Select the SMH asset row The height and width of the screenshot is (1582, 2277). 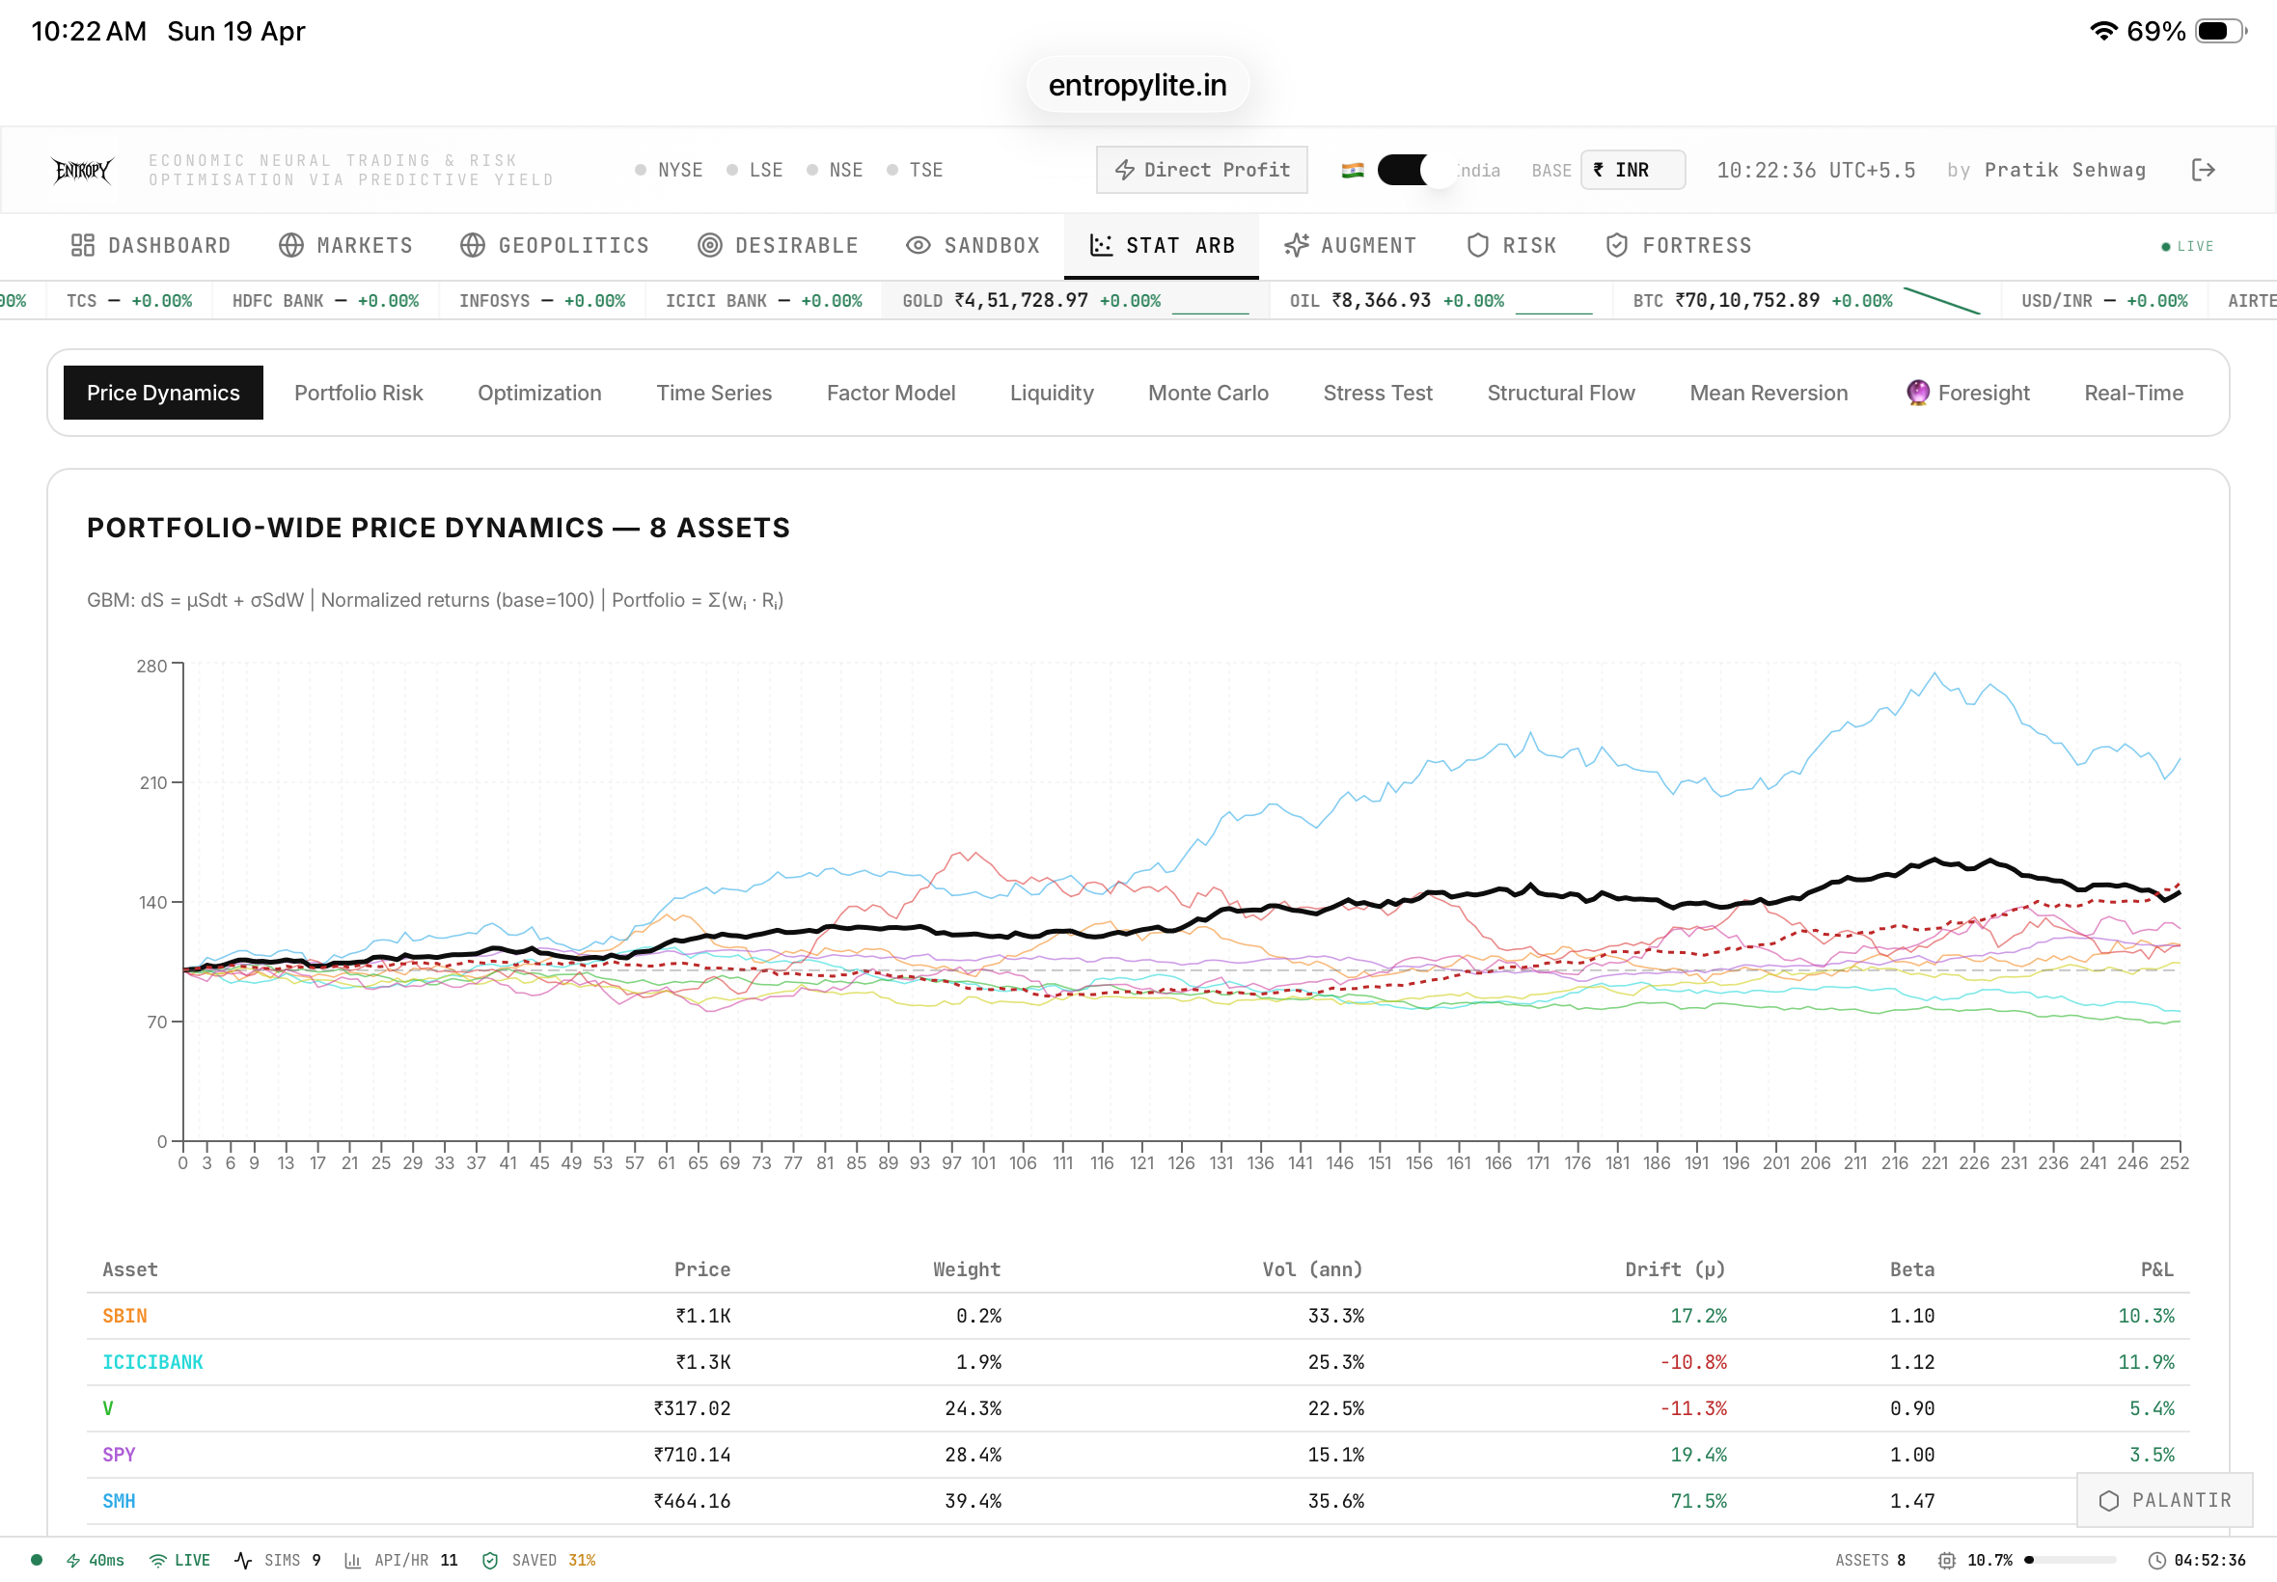pyautogui.click(x=119, y=1500)
